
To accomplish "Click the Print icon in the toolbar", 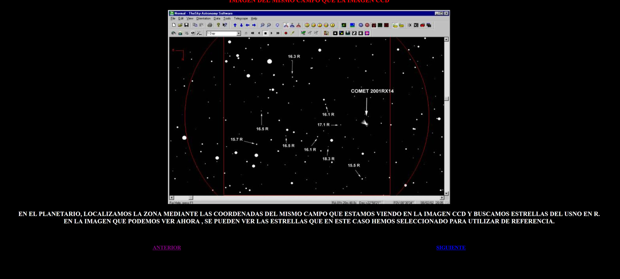I will tap(210, 25).
